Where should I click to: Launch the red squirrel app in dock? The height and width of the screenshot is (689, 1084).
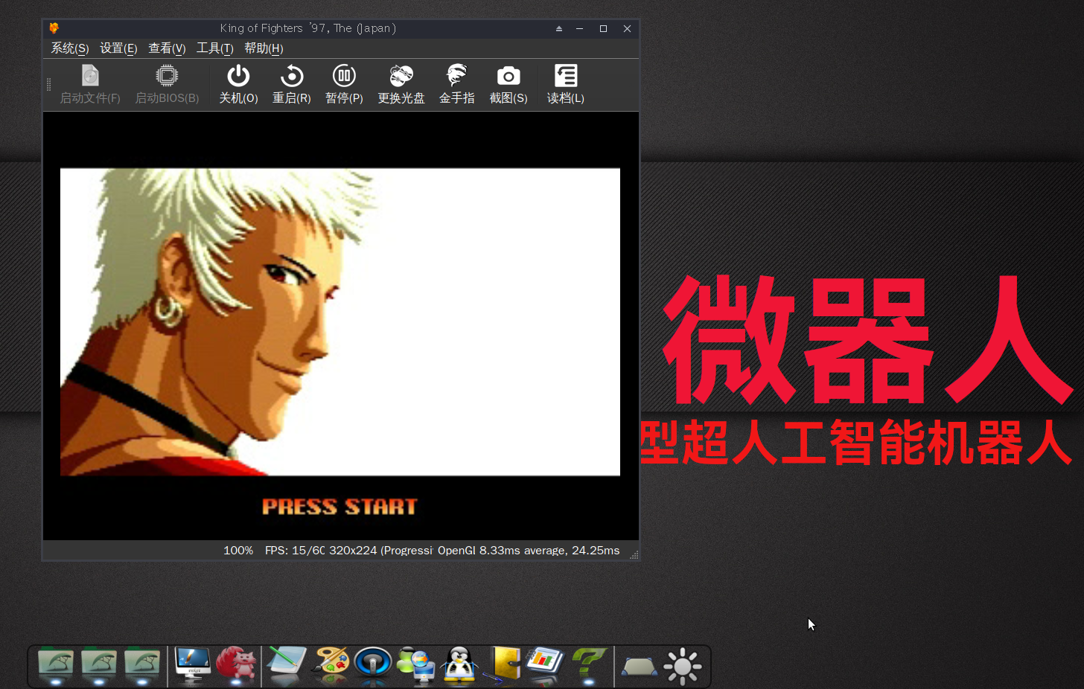click(x=236, y=664)
